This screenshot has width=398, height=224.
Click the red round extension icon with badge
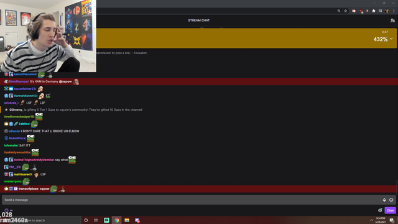361,11
